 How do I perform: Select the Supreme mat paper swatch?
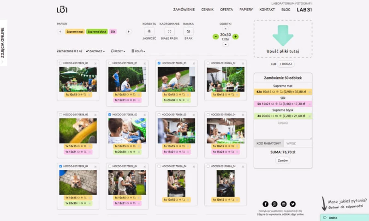click(75, 31)
